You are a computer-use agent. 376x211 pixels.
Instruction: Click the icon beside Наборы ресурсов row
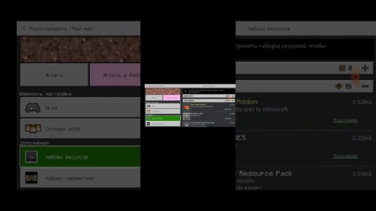coord(31,156)
